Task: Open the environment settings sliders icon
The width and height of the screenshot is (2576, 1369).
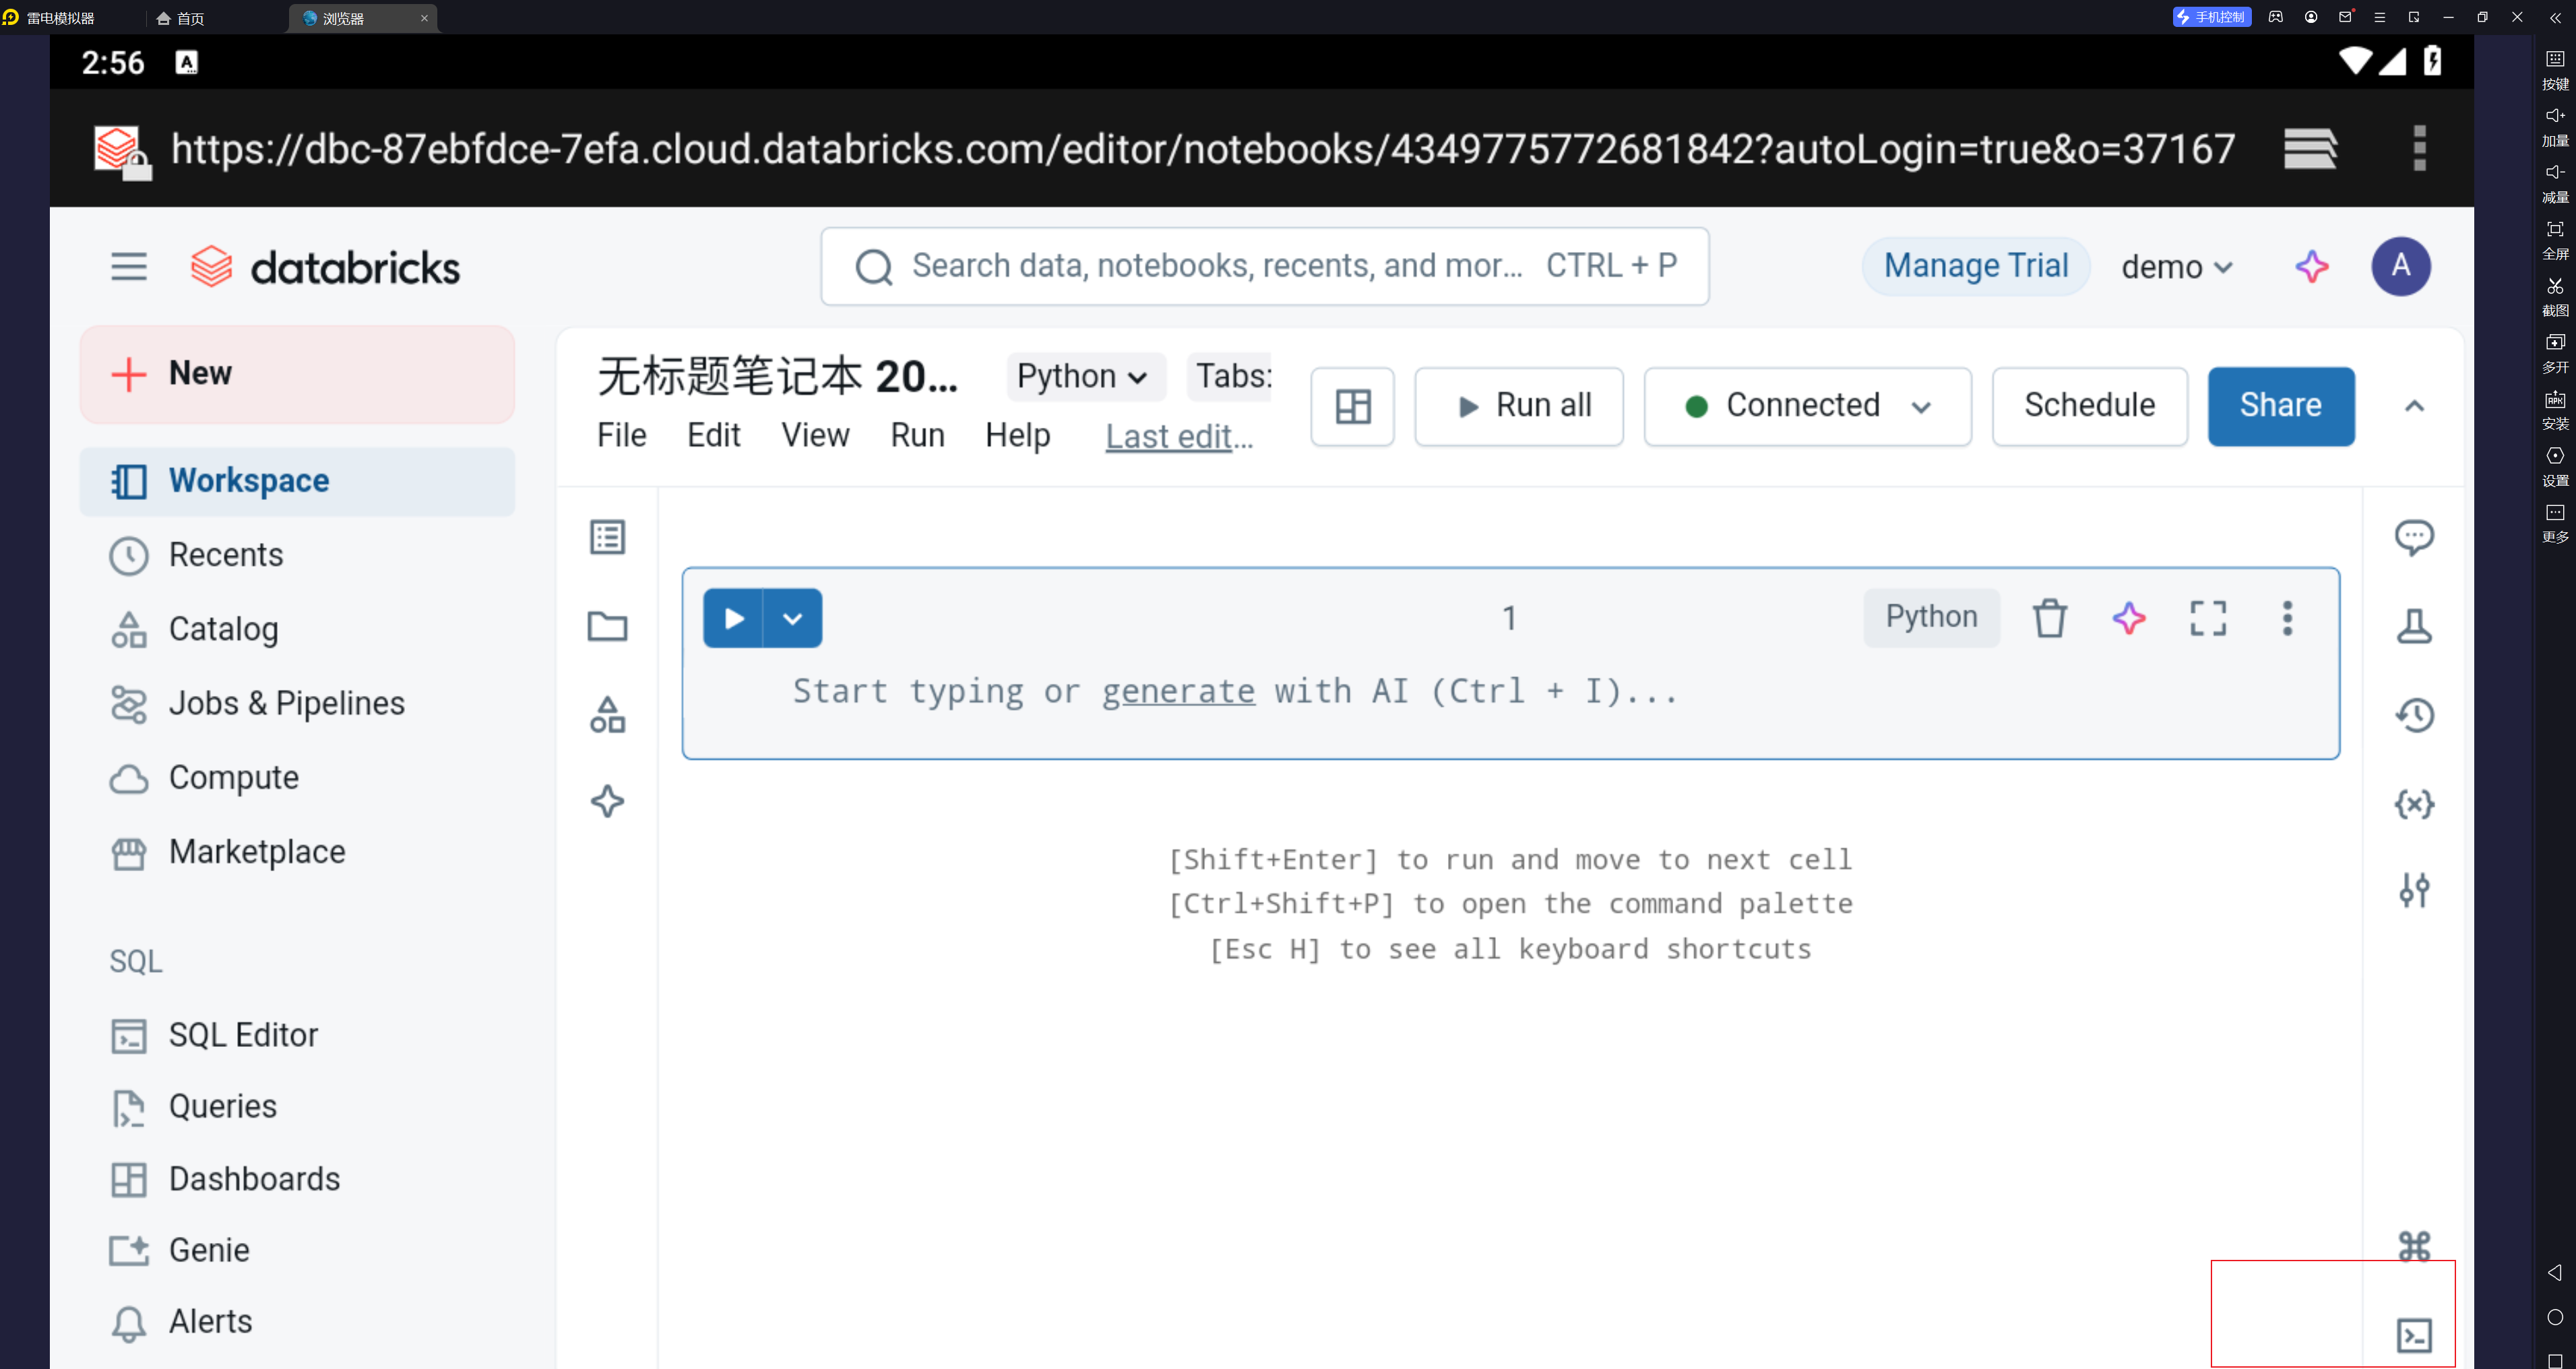Action: click(x=2413, y=889)
